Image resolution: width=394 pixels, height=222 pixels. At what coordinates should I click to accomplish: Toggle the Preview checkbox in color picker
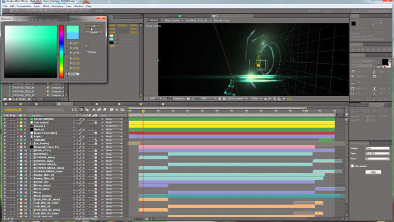coord(86,52)
